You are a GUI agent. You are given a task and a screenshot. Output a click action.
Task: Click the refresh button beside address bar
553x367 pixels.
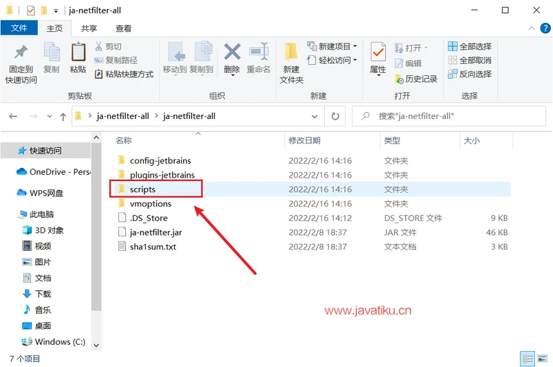335,116
